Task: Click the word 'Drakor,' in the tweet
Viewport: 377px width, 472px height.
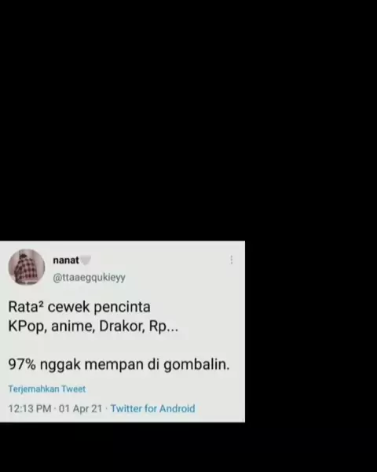Action: click(122, 326)
